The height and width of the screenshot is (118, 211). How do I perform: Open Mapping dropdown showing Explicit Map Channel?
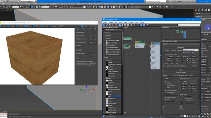tap(191, 50)
